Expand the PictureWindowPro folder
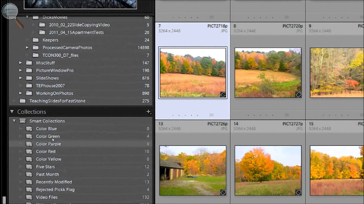364x204 pixels. click(20, 71)
